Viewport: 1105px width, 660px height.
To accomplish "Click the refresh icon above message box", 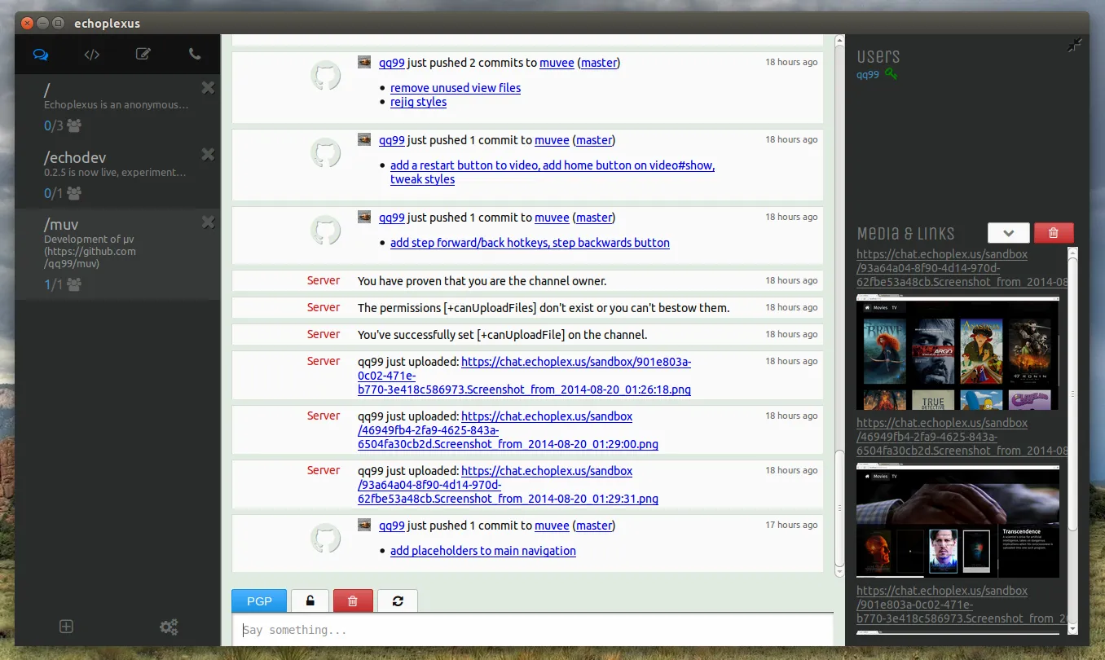I will [x=398, y=601].
